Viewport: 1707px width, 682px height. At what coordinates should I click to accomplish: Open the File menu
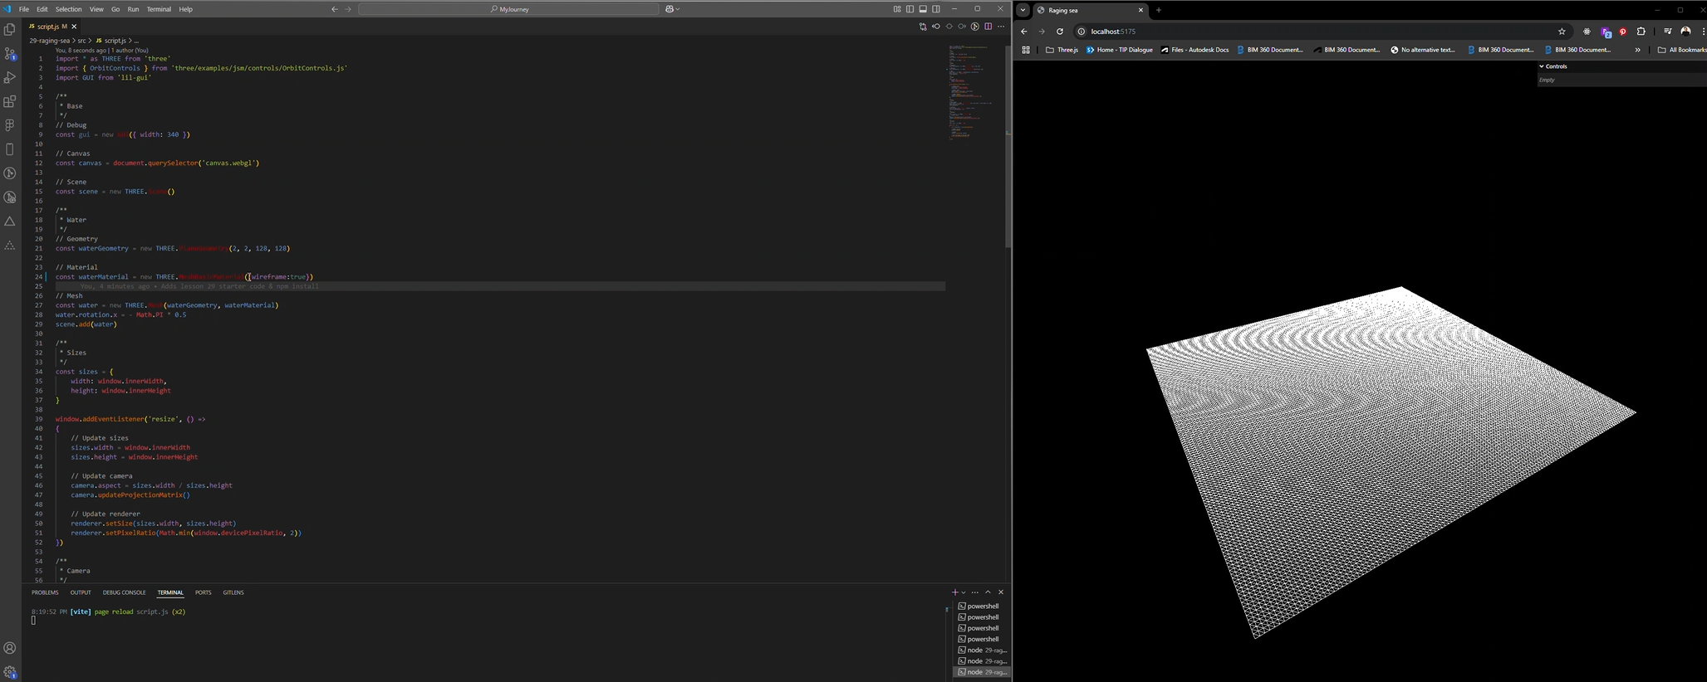click(24, 9)
